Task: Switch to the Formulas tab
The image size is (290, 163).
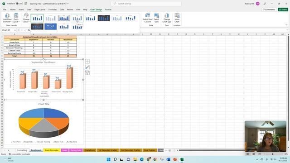Action: pyautogui.click(x=53, y=10)
